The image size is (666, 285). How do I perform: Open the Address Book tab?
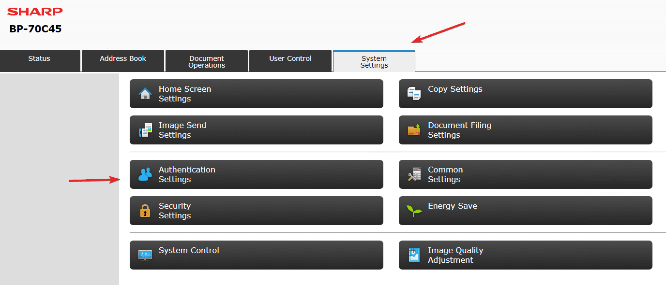(x=123, y=61)
